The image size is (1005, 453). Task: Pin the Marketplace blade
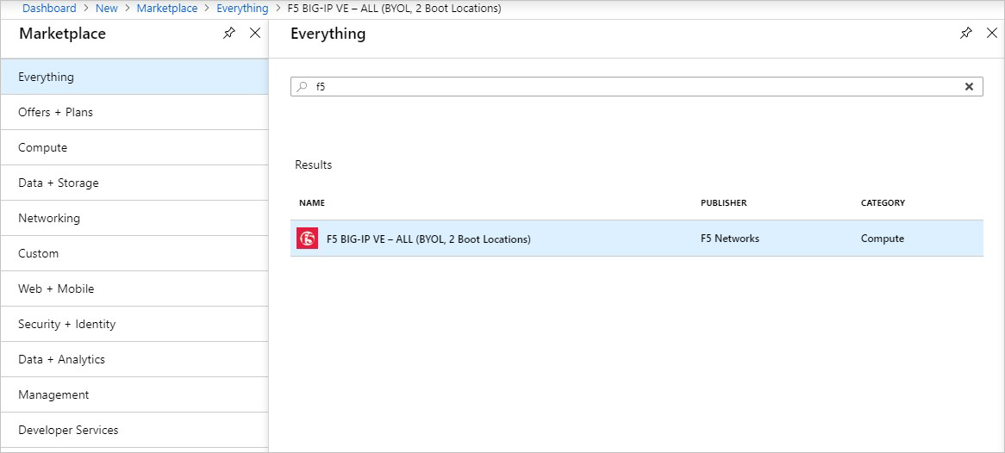point(228,34)
